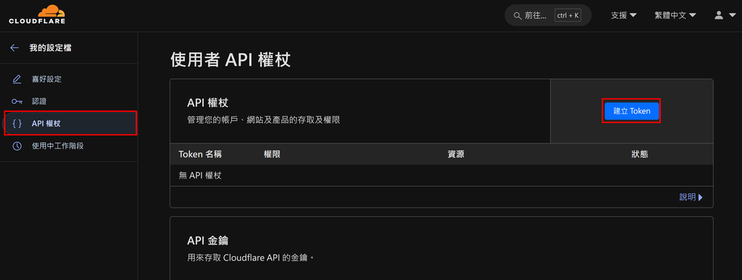Image resolution: width=742 pixels, height=280 pixels.
Task: Click the 建立 Token button
Action: pos(632,111)
